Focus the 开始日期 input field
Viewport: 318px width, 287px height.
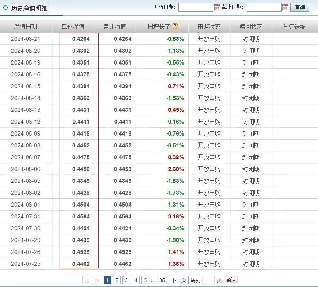196,7
